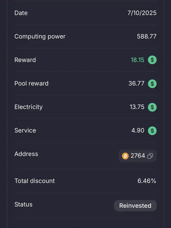Select the 2764 address text

point(138,156)
